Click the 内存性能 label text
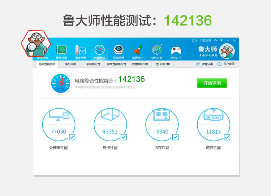The width and height of the screenshot is (271, 196). [162, 148]
